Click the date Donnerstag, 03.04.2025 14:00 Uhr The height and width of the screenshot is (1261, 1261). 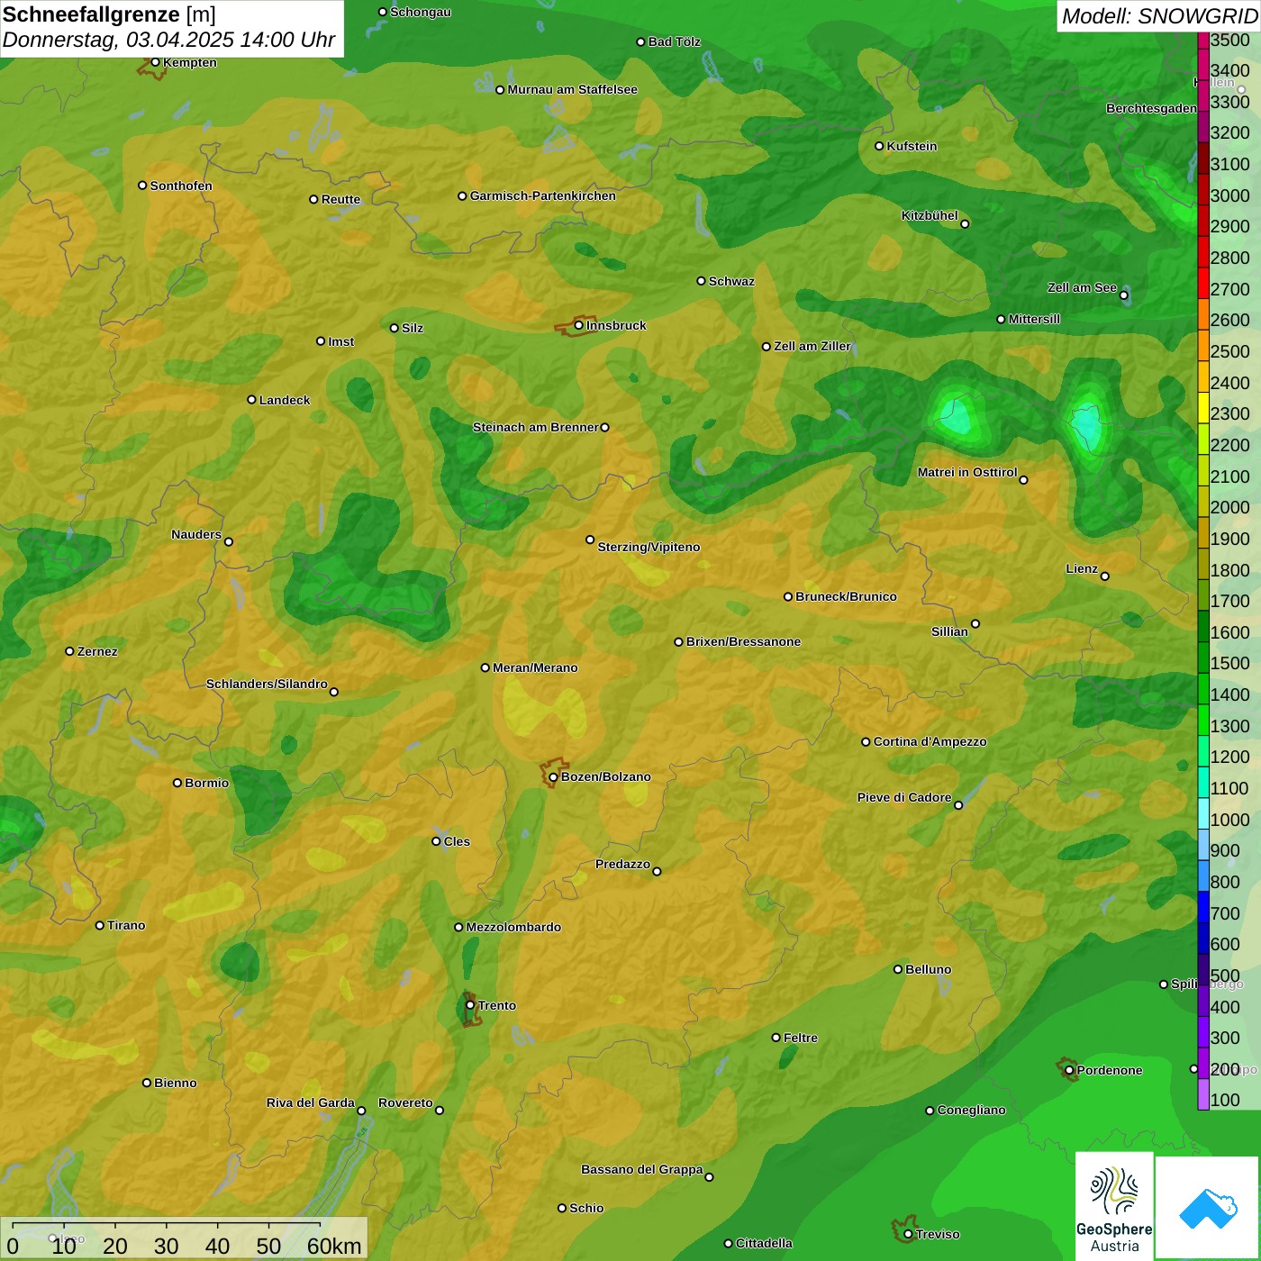(168, 41)
